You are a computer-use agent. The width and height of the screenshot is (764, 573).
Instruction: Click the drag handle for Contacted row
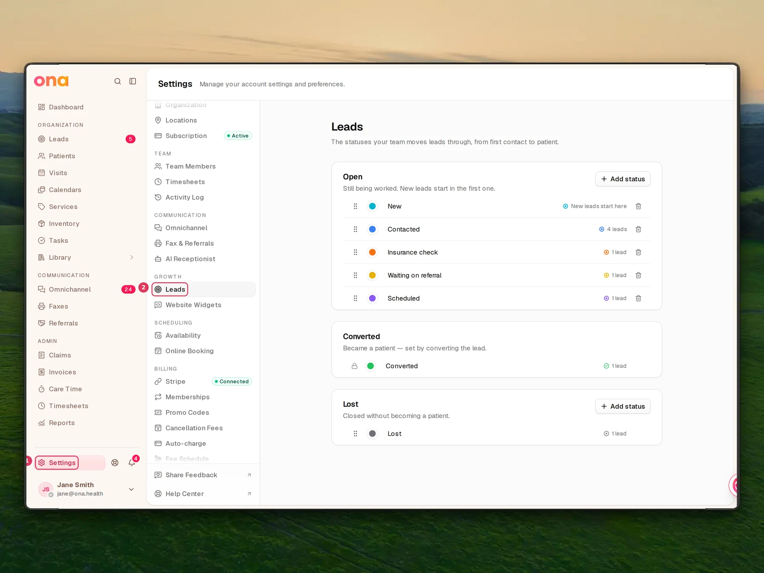coord(355,229)
